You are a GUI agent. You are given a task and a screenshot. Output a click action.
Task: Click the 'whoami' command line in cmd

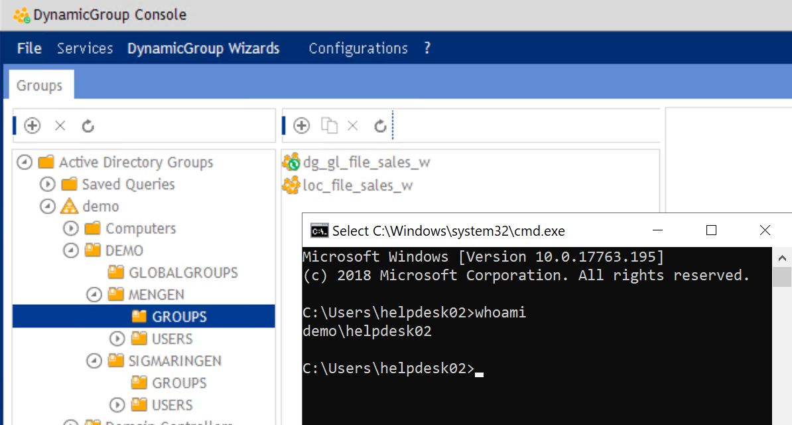point(414,313)
